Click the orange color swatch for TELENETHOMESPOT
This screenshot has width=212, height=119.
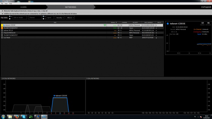2,28
